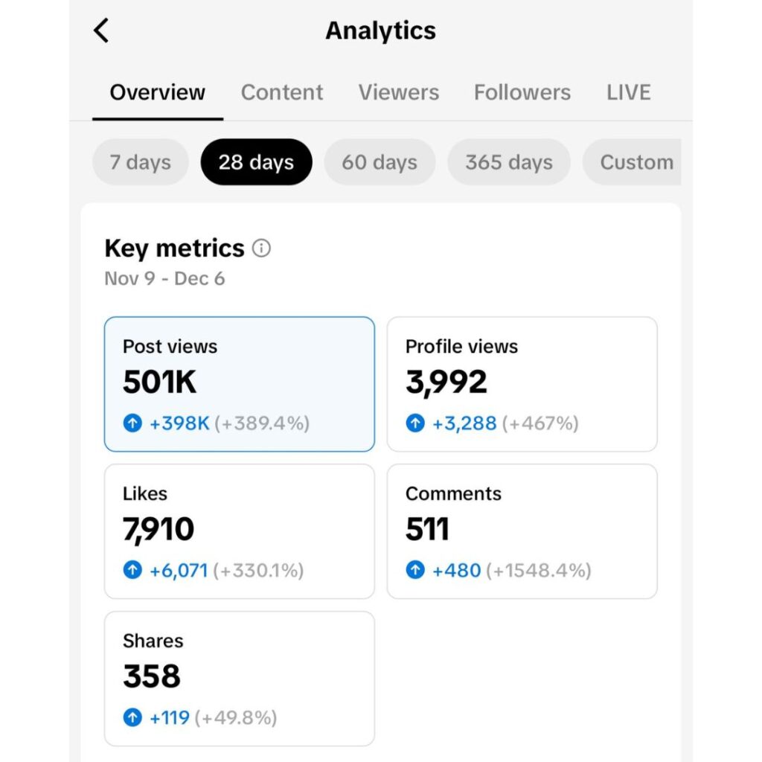Image resolution: width=762 pixels, height=762 pixels.
Task: Select the 7 days range
Action: click(141, 162)
